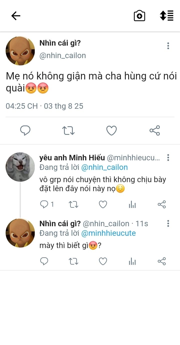Like the reply 'mày thì biết gì'

103,262
